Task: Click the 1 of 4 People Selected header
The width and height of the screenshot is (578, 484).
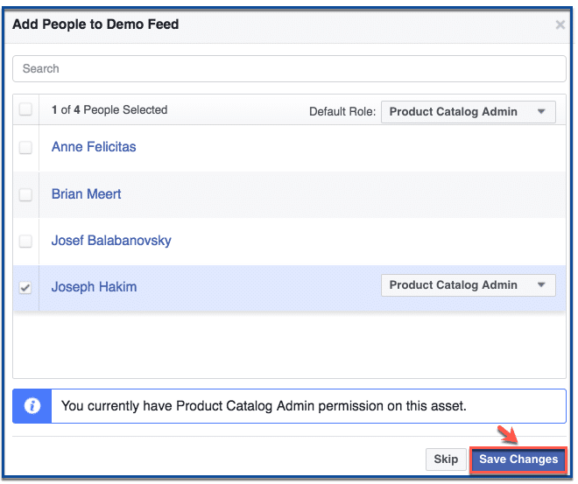Action: click(109, 109)
